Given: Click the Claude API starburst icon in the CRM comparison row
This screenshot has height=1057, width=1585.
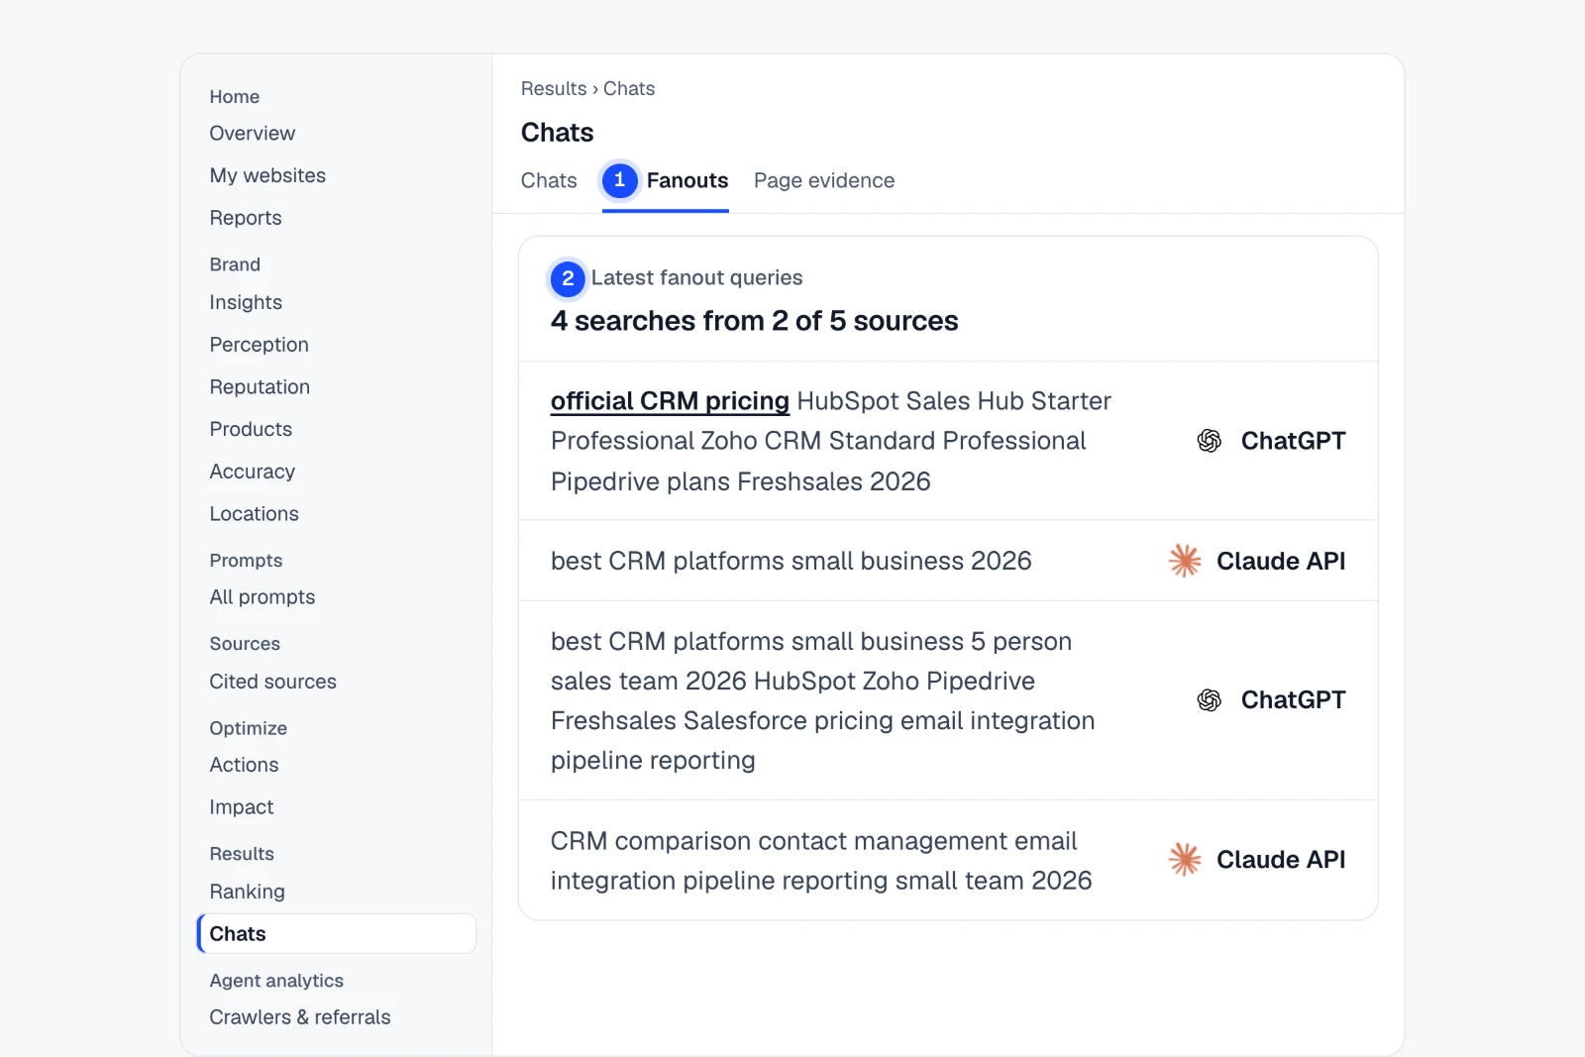Looking at the screenshot, I should pos(1184,860).
